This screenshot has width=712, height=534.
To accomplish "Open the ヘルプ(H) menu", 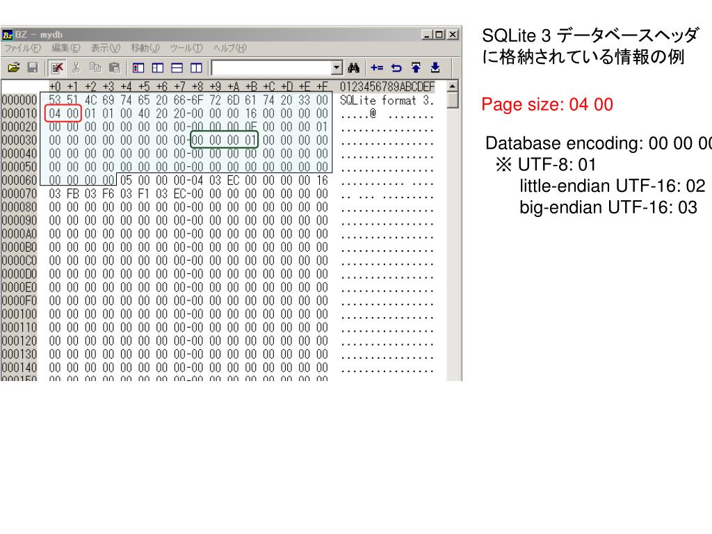I will 229,48.
